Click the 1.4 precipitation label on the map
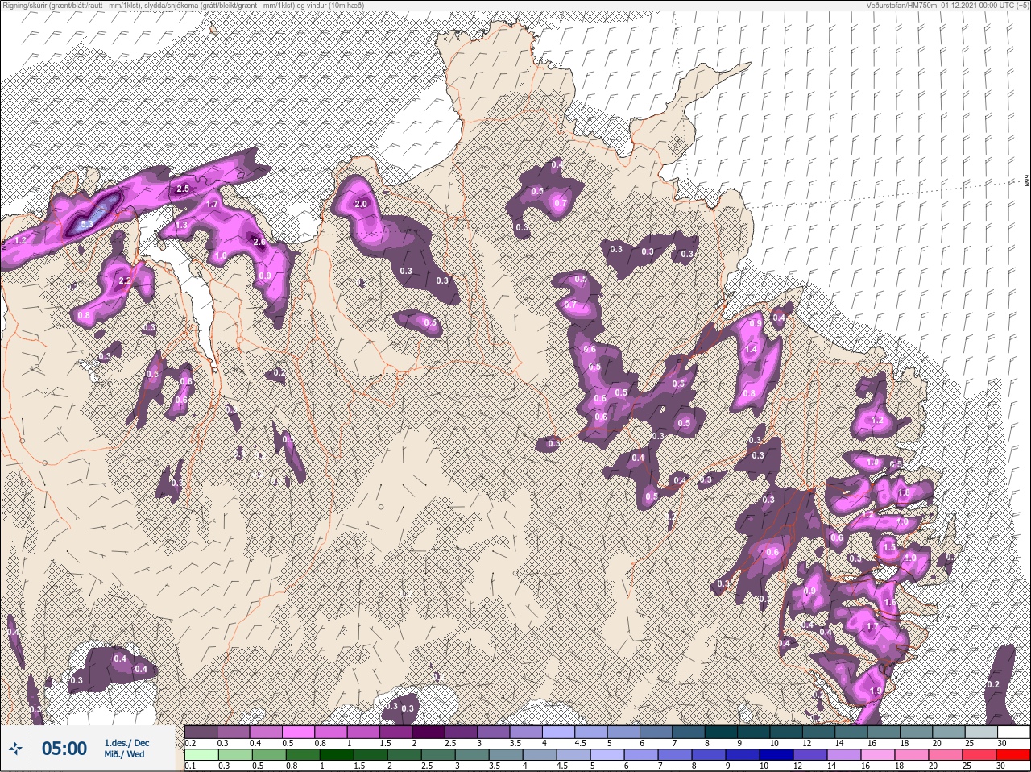Image resolution: width=1031 pixels, height=772 pixels. (x=751, y=350)
